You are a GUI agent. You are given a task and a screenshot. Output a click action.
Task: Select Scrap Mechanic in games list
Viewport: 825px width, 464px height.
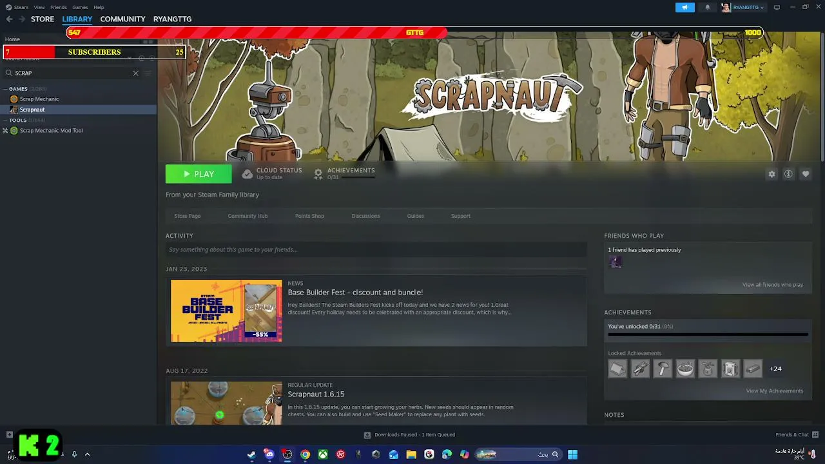[x=39, y=99]
